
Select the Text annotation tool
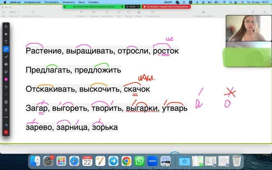[x=6, y=41]
